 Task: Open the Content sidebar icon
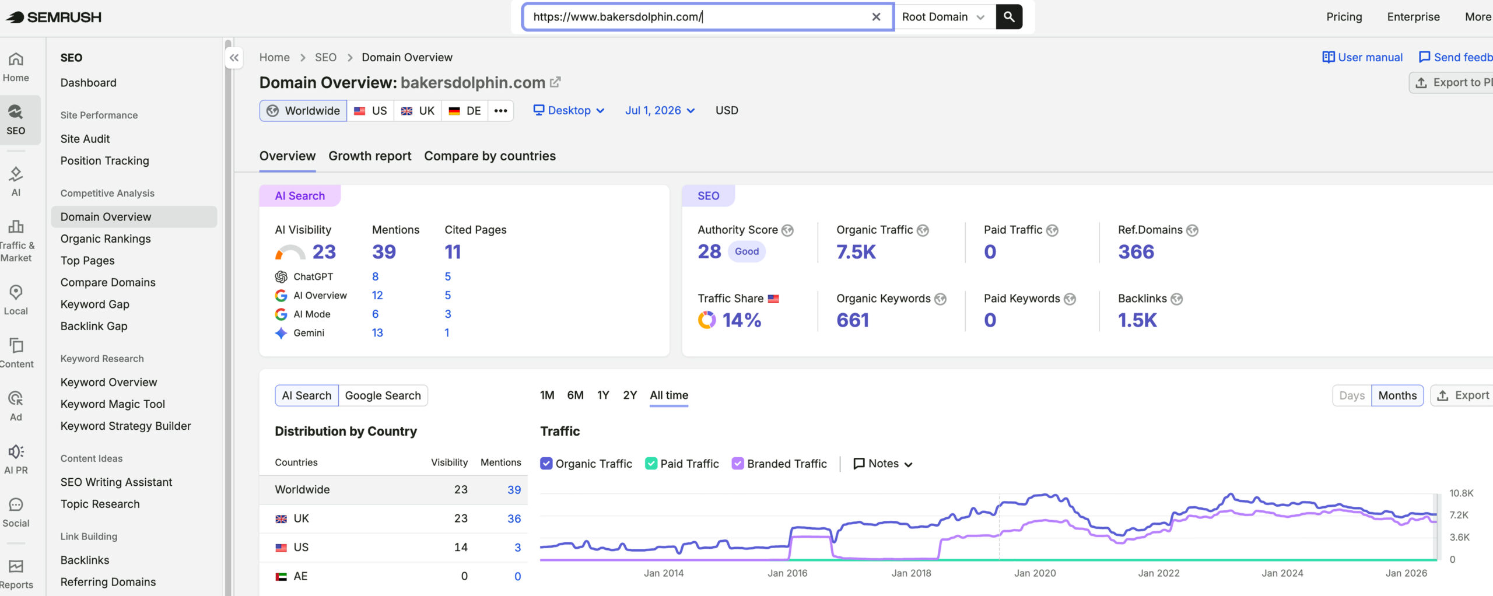point(16,353)
